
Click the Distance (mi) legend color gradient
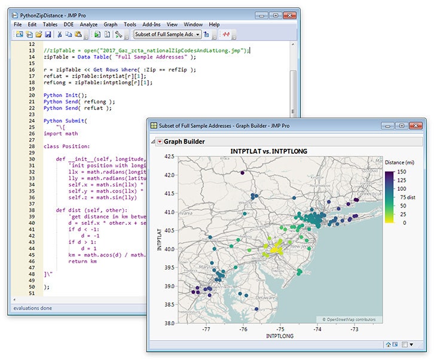tap(389, 197)
